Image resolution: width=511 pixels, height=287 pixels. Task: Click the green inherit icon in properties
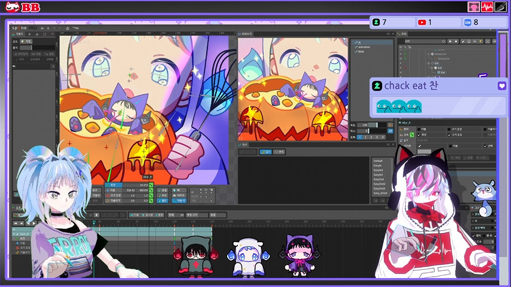(x=412, y=134)
